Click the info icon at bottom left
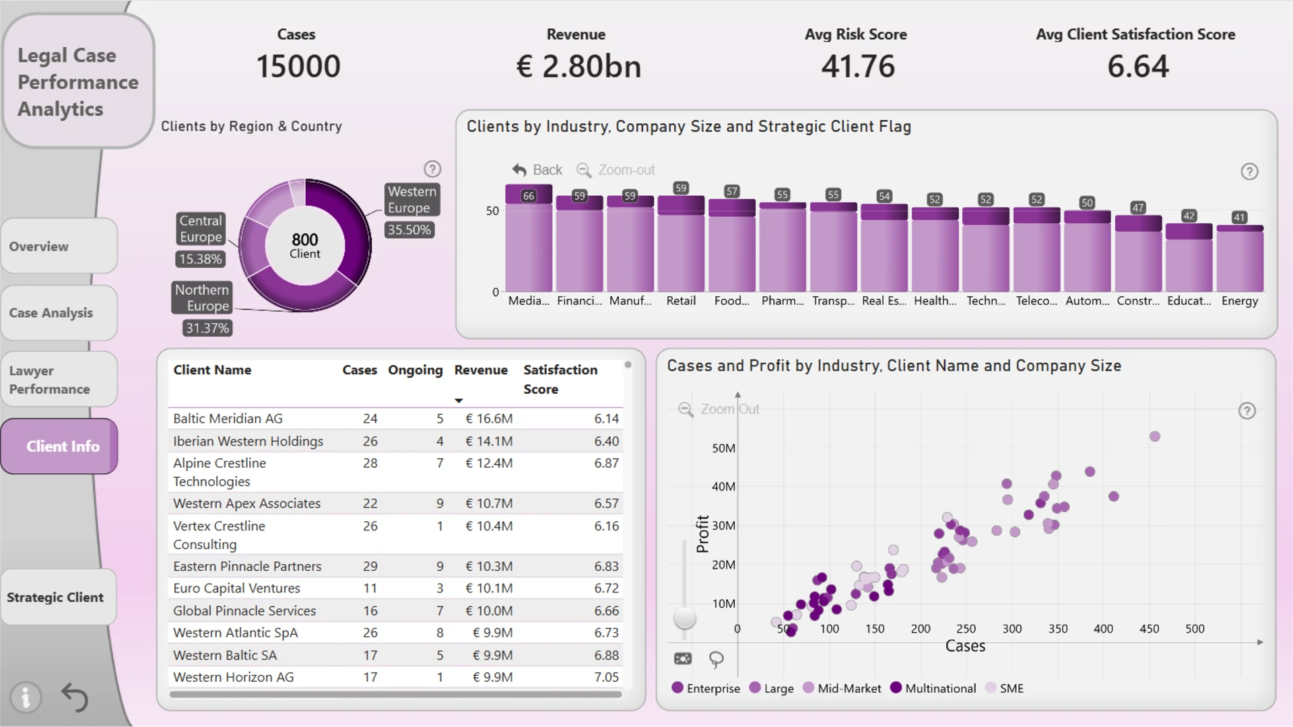The width and height of the screenshot is (1293, 727). pos(26,697)
